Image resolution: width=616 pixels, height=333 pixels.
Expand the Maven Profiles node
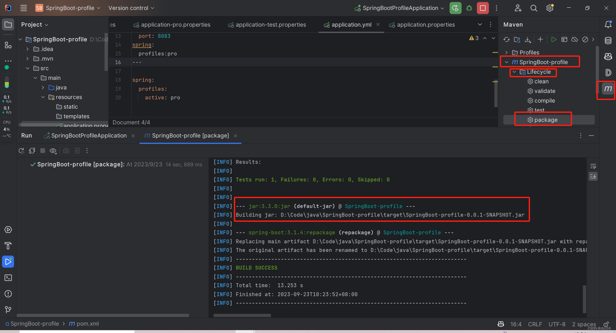click(507, 53)
